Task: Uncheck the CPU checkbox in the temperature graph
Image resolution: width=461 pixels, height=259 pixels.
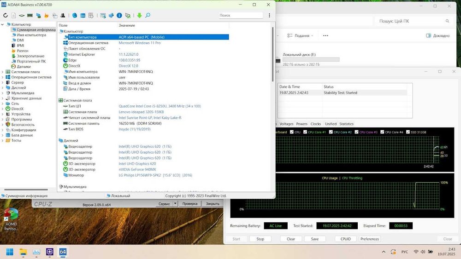Action: (x=292, y=132)
